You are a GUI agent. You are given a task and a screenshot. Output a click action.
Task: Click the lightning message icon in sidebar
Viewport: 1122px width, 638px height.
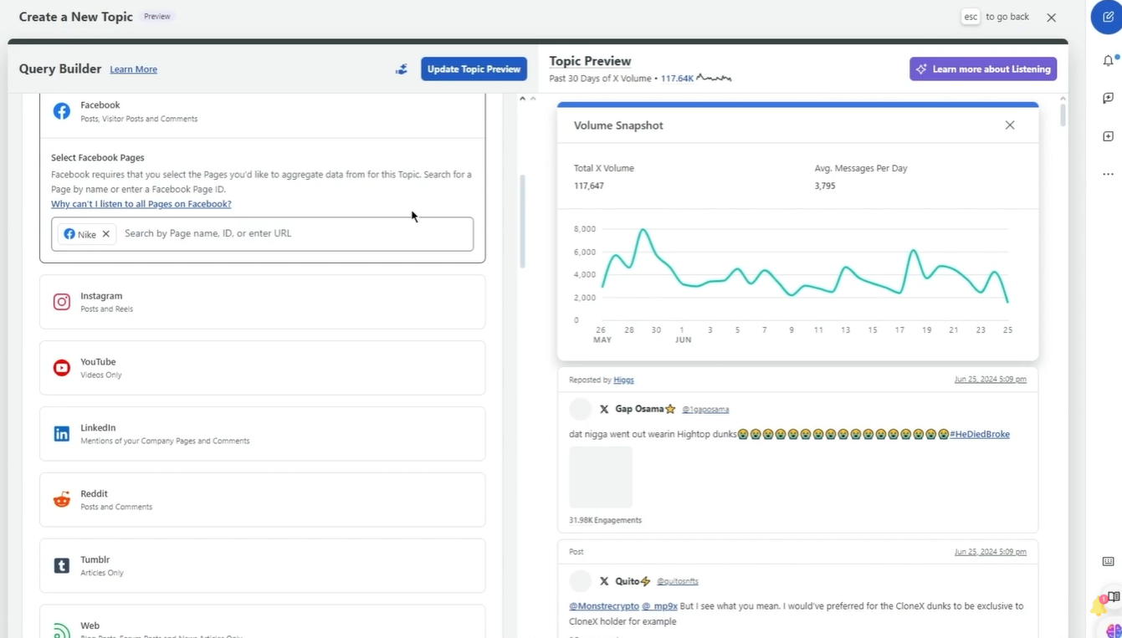pos(1108,98)
